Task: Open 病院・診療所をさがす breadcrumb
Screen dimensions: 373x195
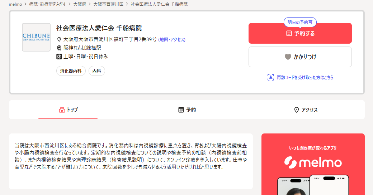Action: point(48,4)
